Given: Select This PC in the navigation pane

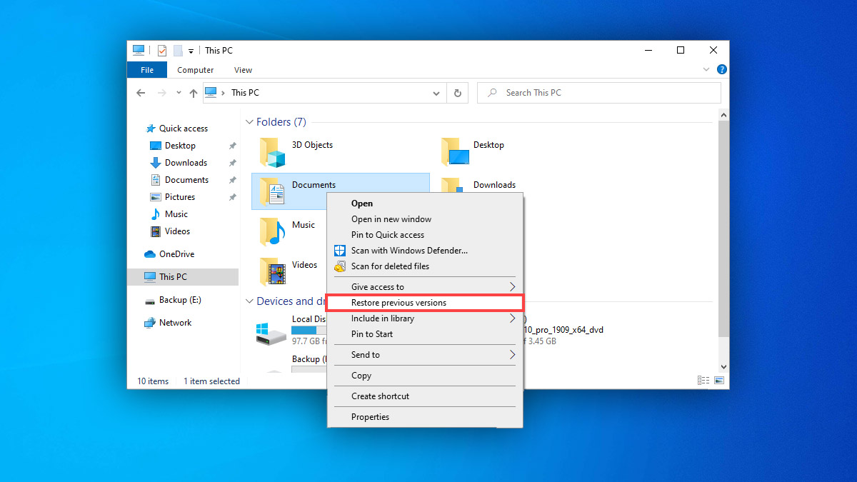Looking at the screenshot, I should tap(183, 277).
